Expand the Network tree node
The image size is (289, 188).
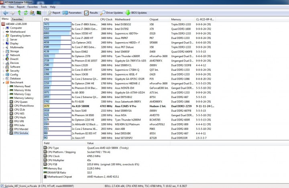point(3,55)
